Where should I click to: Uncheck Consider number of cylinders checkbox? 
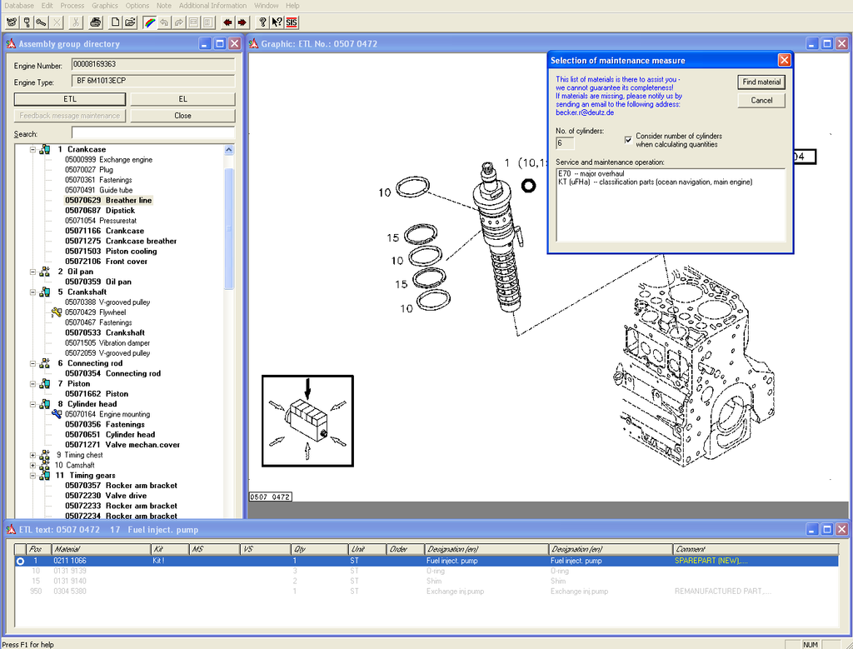point(629,140)
